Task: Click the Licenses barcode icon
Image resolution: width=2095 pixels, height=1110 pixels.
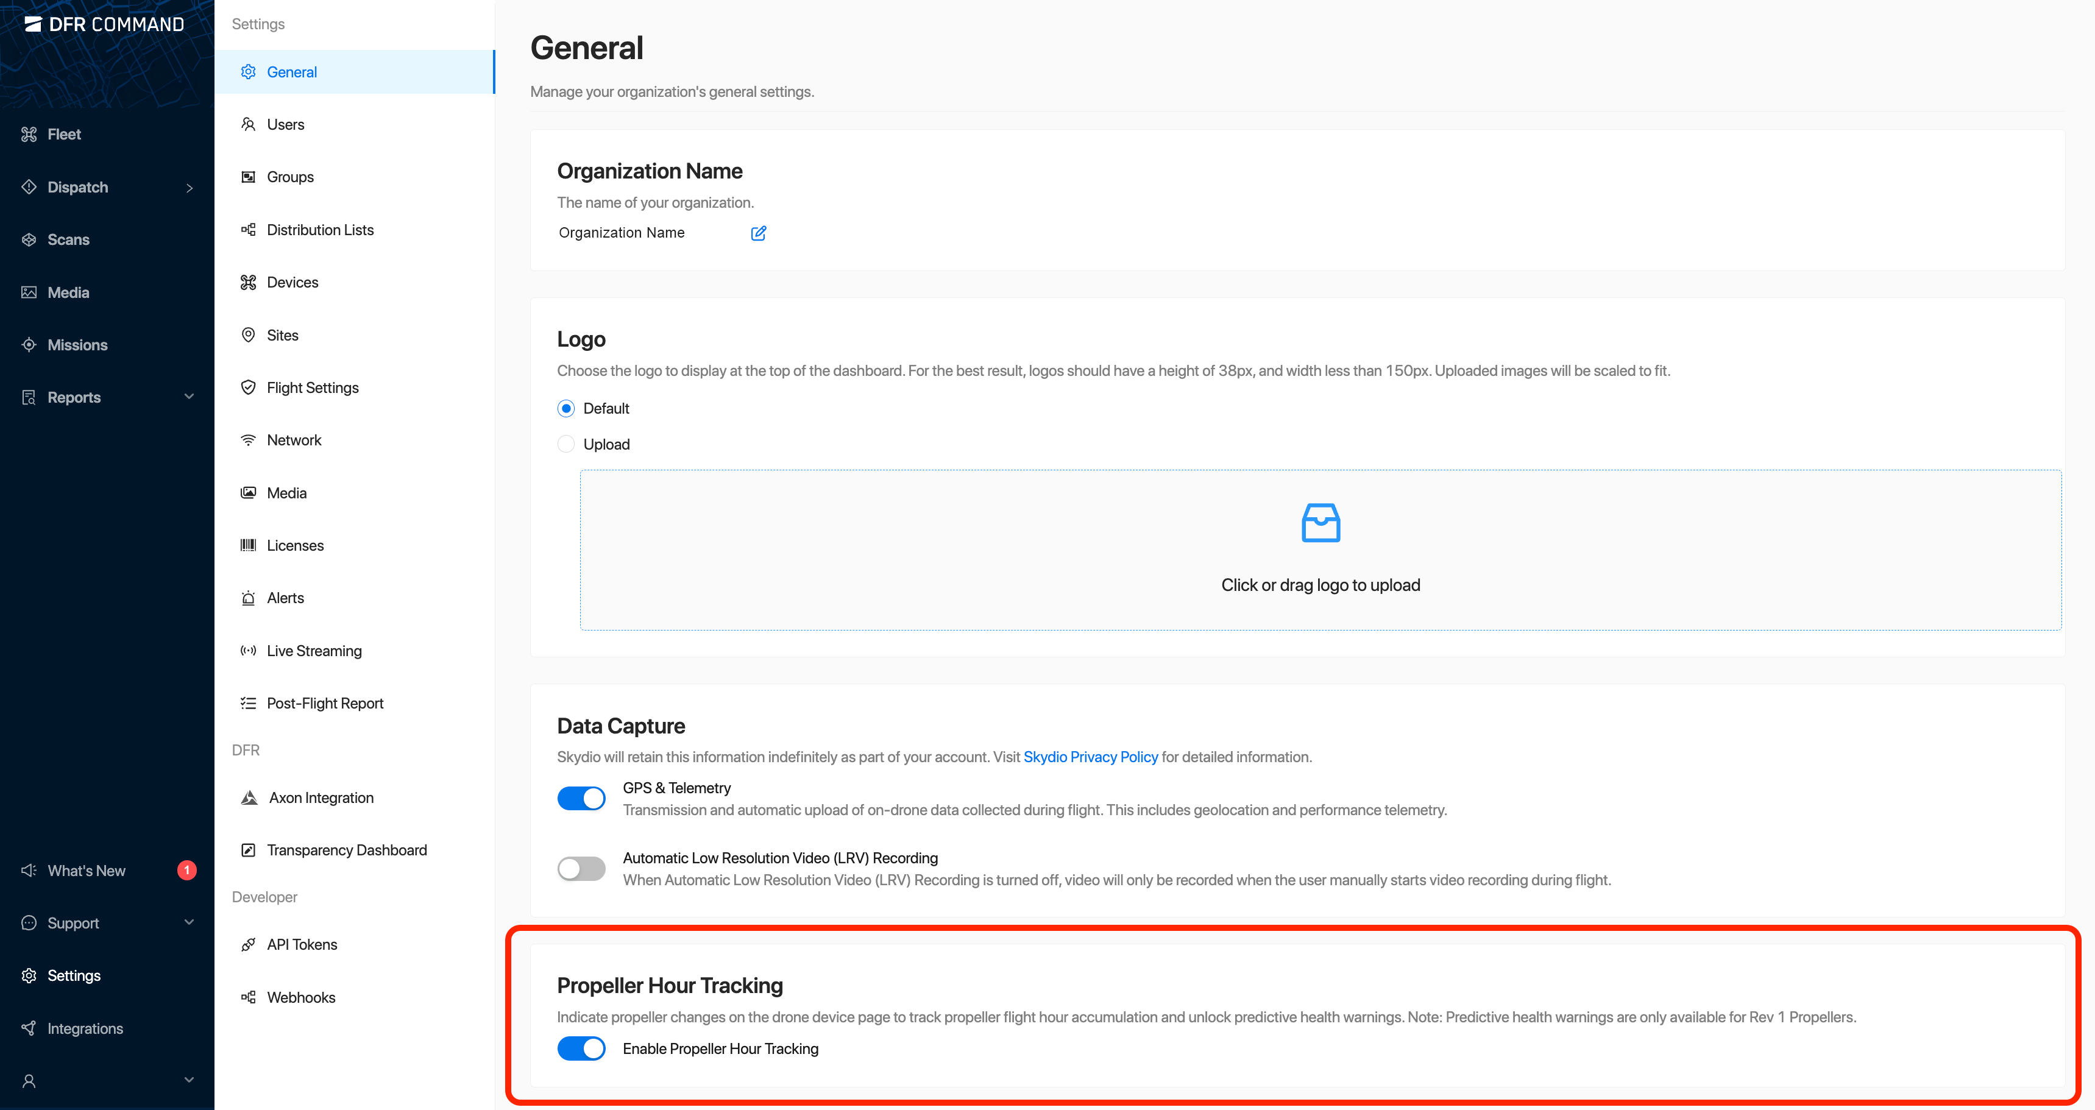Action: tap(248, 545)
